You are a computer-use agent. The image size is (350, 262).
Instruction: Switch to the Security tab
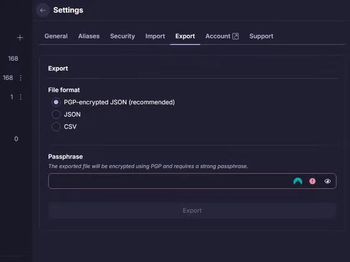pos(122,36)
